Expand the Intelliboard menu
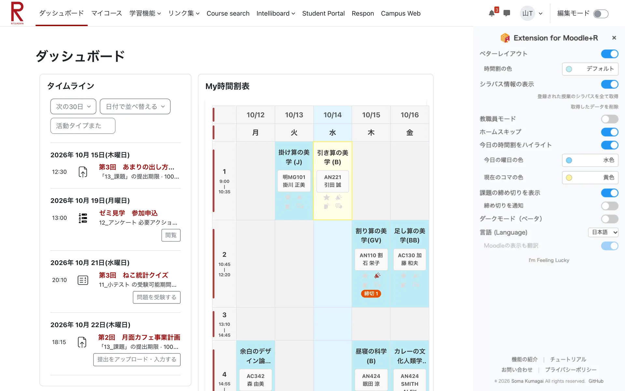 click(276, 13)
